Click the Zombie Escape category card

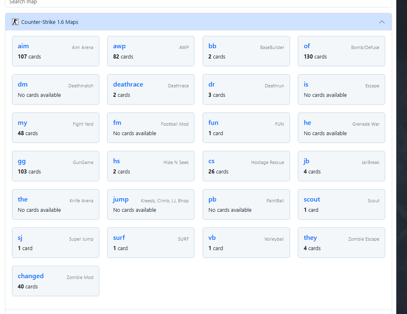341,243
